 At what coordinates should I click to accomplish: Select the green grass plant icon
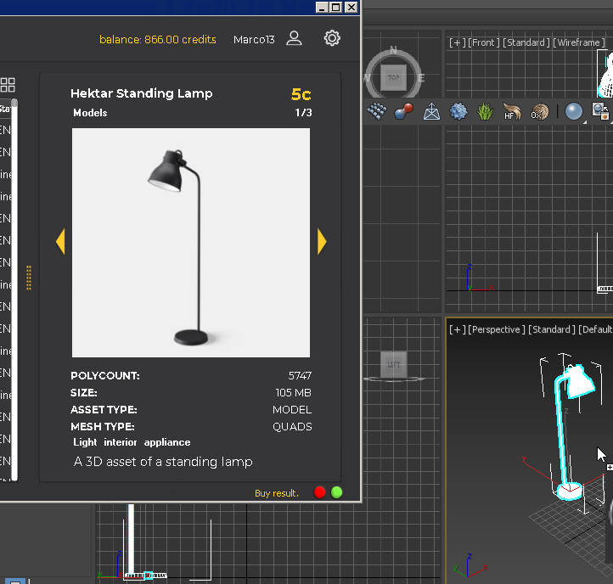tap(485, 111)
